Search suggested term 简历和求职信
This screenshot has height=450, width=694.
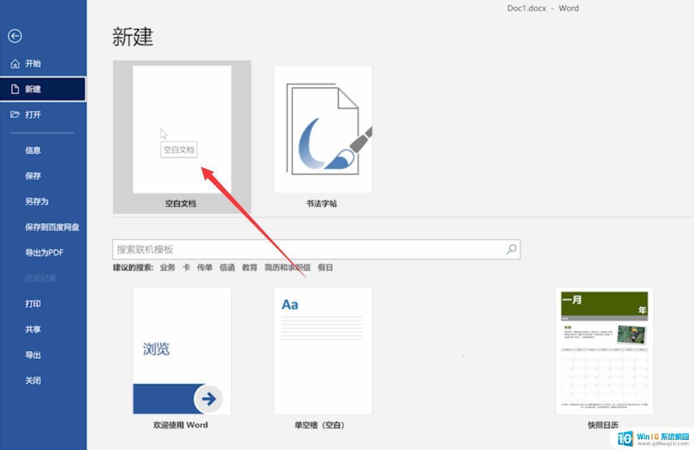(x=287, y=267)
